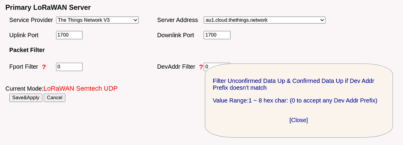
Task: Click the Value Range hint text in popup
Action: (x=295, y=100)
